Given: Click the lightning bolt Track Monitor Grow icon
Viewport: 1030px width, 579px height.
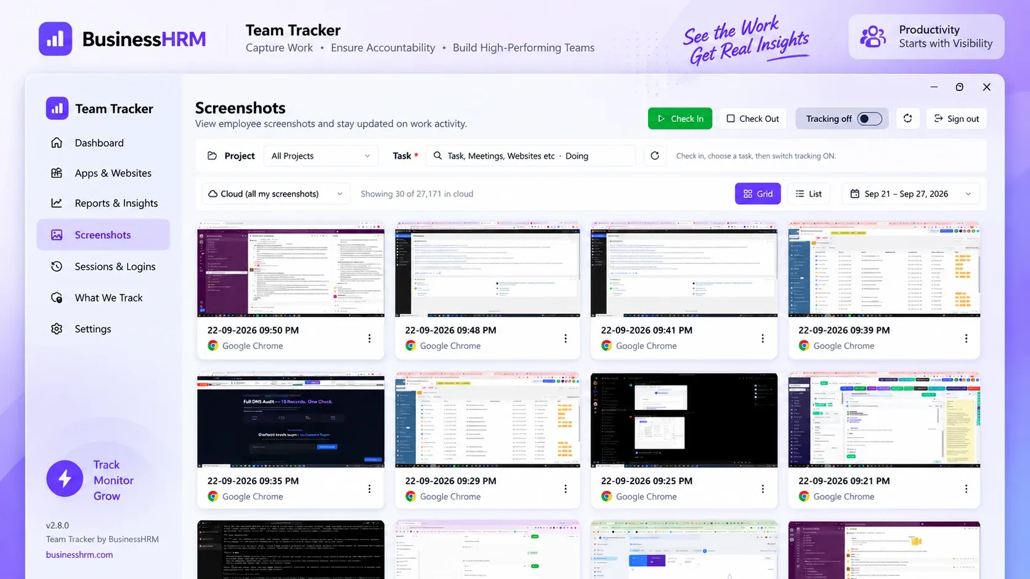Looking at the screenshot, I should click(65, 479).
